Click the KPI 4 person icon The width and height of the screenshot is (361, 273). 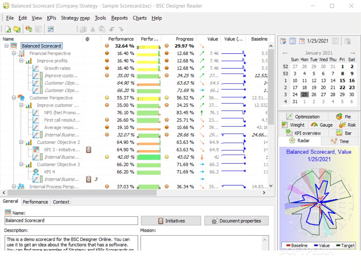[36, 172]
